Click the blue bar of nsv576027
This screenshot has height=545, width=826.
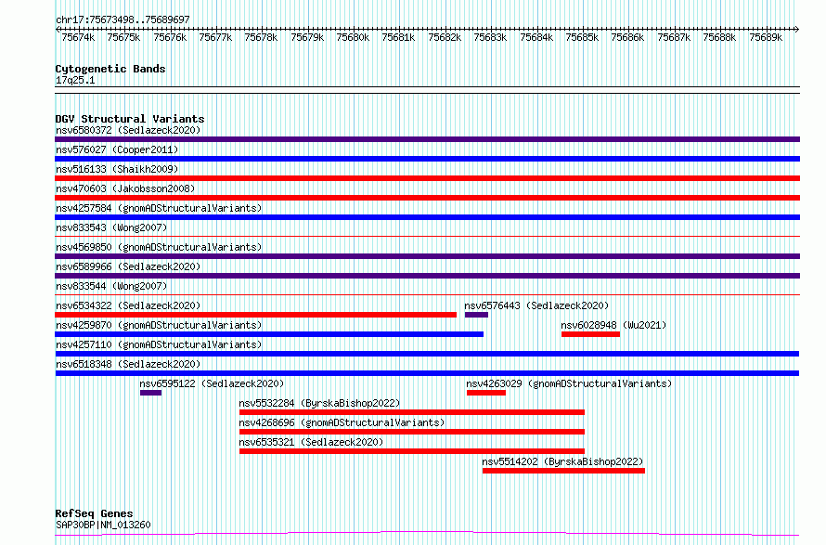pyautogui.click(x=427, y=159)
